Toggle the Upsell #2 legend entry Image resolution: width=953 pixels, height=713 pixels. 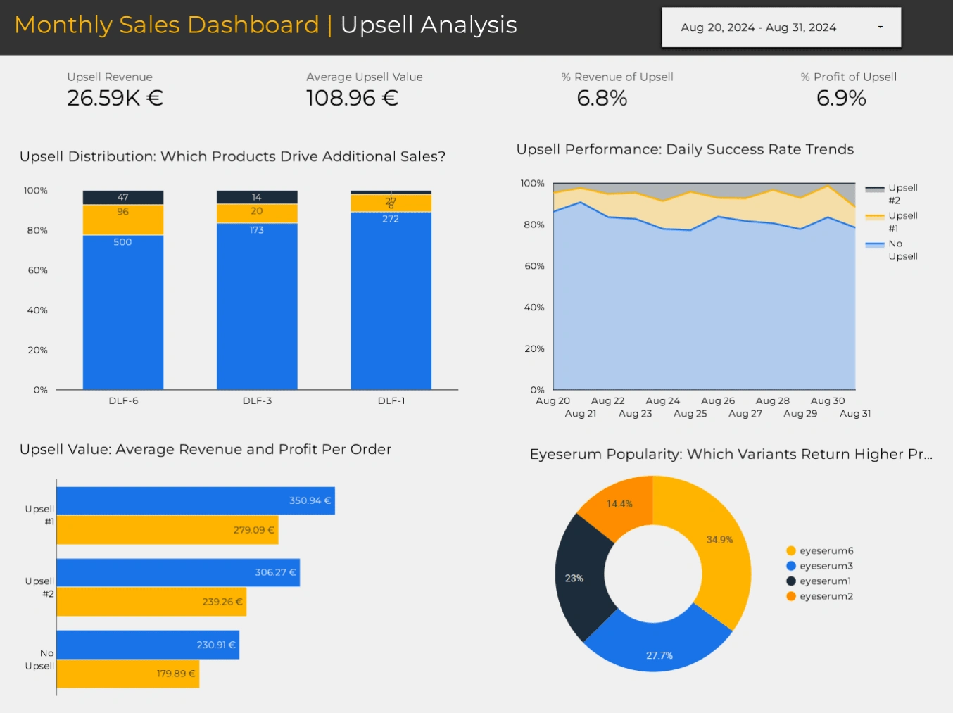pyautogui.click(x=892, y=194)
